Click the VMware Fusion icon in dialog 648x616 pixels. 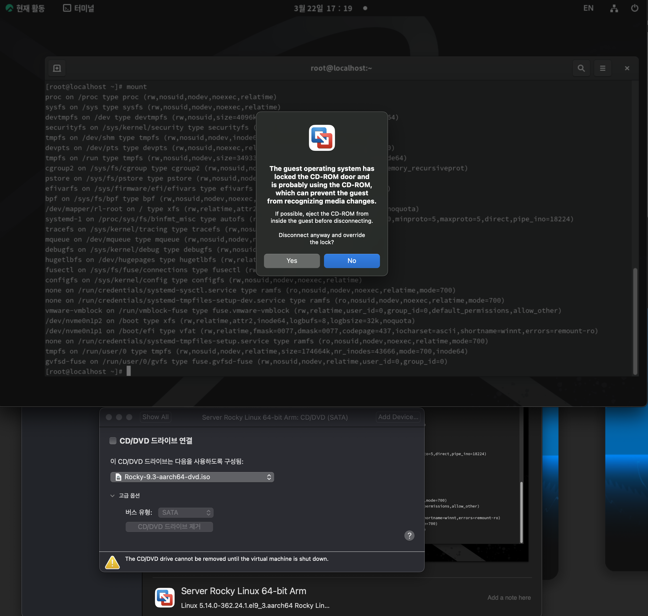coord(322,138)
